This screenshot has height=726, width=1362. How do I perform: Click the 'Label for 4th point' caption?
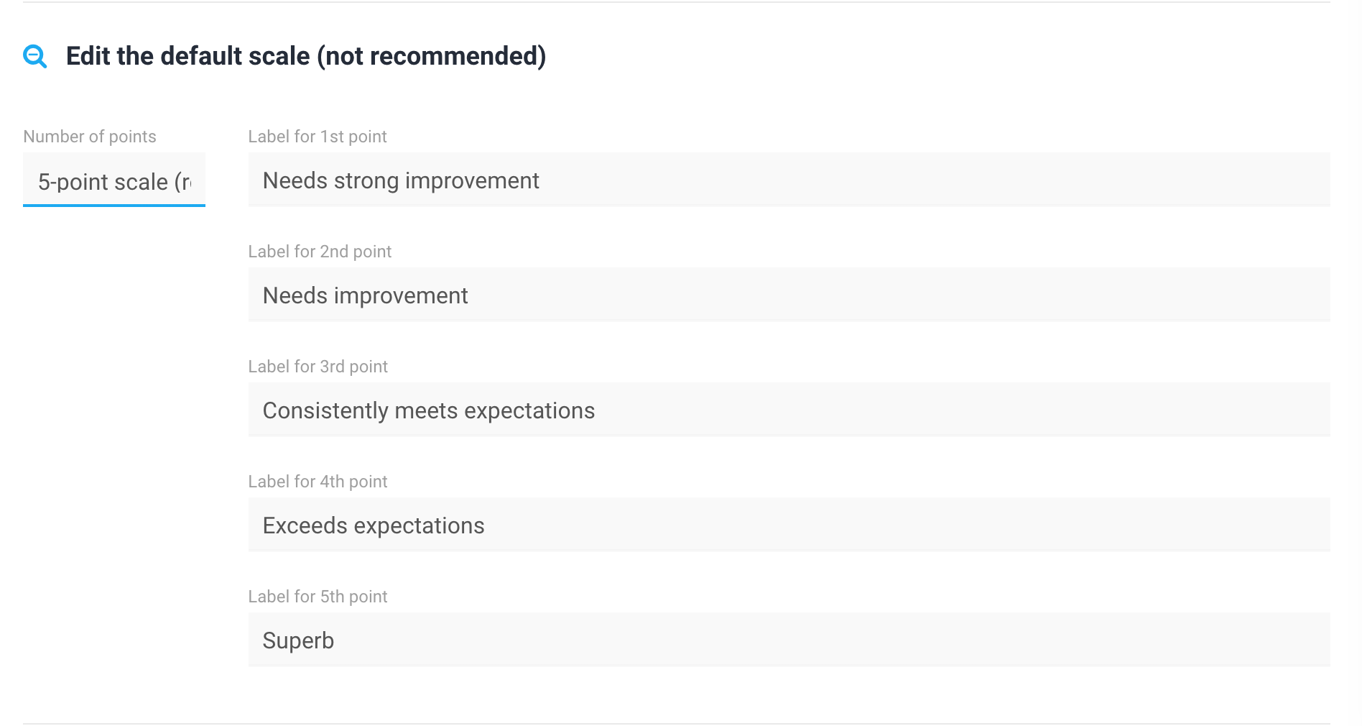318,482
